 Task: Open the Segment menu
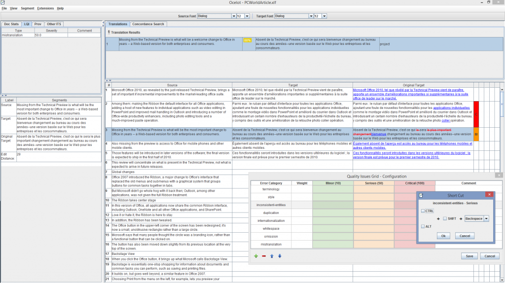(x=28, y=8)
